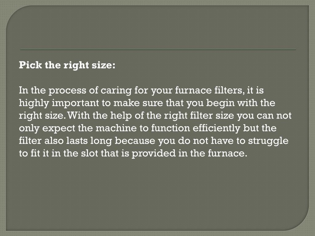Click the words "you can not" ending third line

coord(264,116)
